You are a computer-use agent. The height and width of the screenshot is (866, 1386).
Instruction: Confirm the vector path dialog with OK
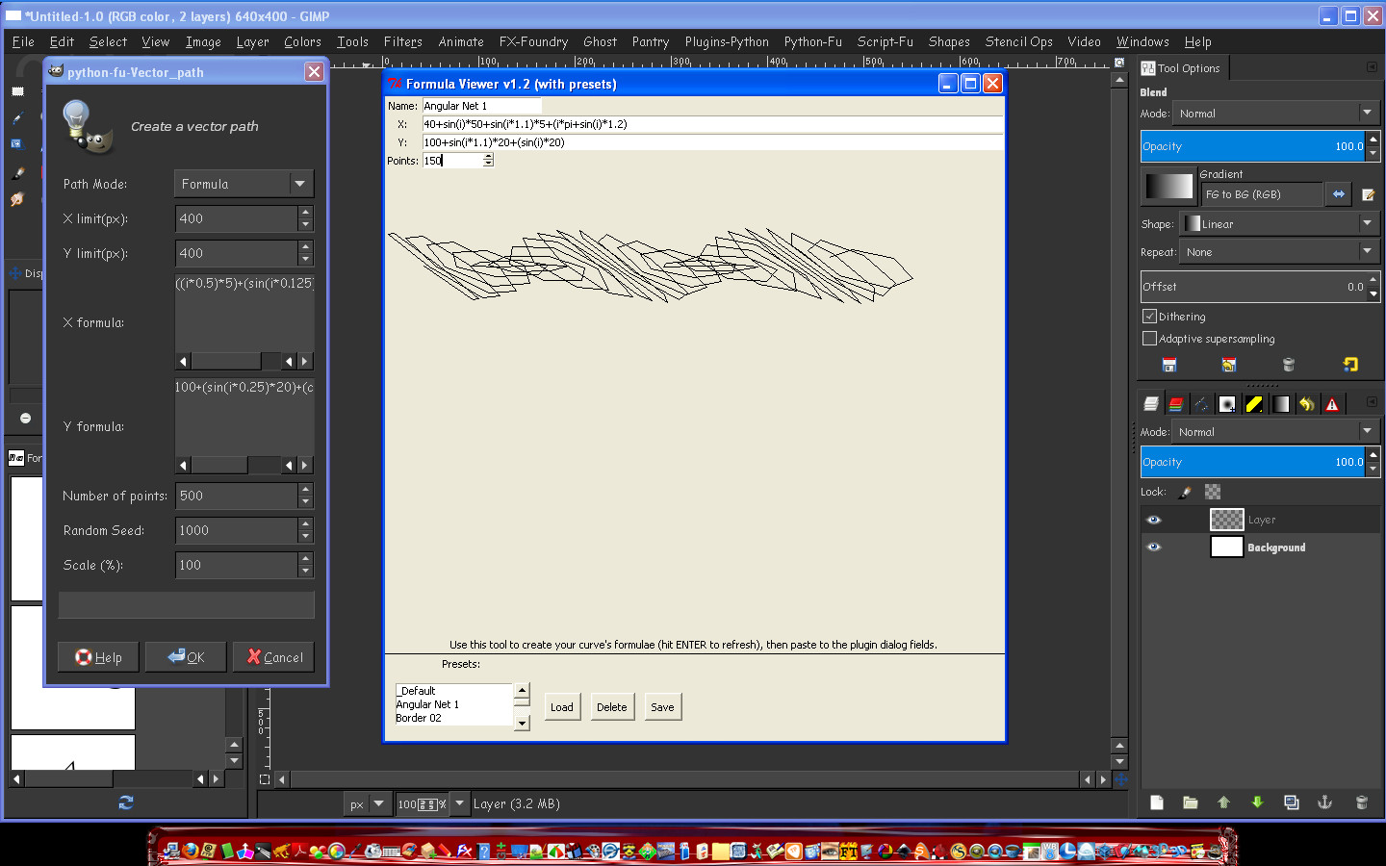(185, 656)
